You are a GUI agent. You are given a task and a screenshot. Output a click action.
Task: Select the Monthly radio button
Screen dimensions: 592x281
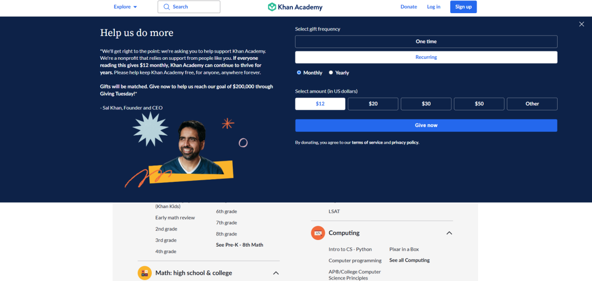(299, 72)
